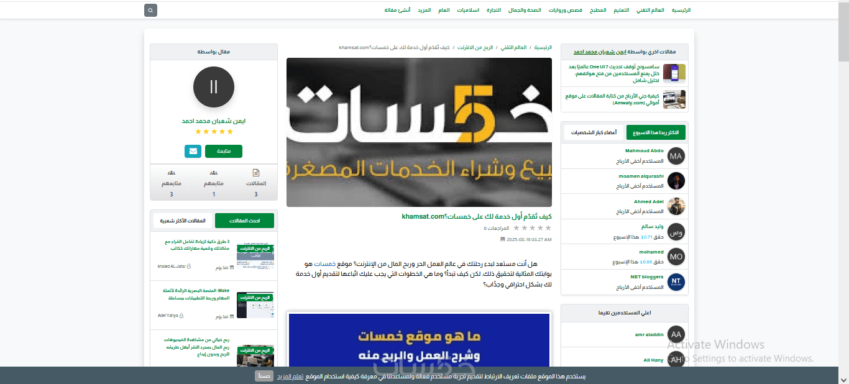Click the article review stars near المراجعات
This screenshot has width=849, height=384.
click(531, 228)
